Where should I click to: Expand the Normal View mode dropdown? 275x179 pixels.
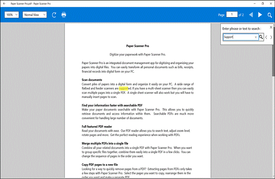pos(34,15)
